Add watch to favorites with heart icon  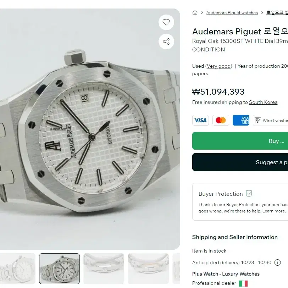pos(166,22)
